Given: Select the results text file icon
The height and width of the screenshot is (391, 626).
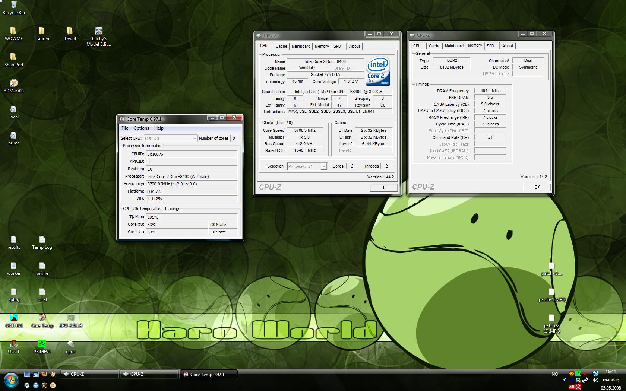Looking at the screenshot, I should point(14,242).
